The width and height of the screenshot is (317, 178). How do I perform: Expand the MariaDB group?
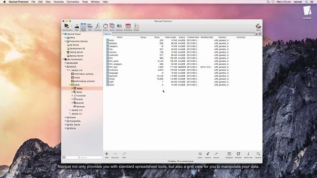point(65,63)
